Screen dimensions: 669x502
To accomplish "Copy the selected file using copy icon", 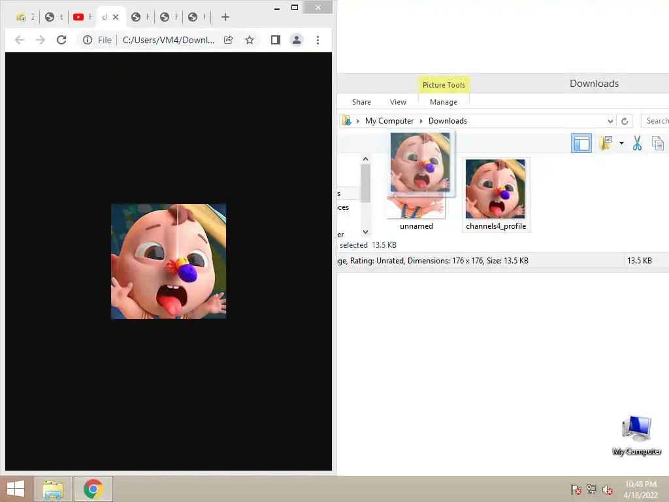I will 657,143.
